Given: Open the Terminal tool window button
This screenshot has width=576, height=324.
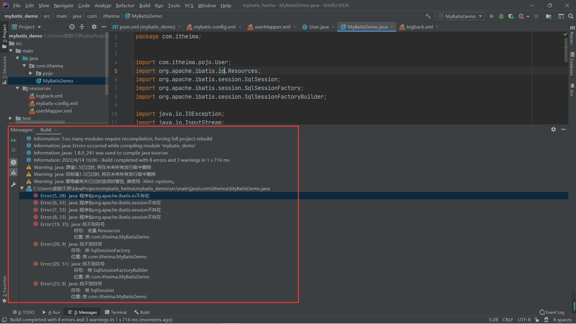Looking at the screenshot, I should click(x=118, y=312).
